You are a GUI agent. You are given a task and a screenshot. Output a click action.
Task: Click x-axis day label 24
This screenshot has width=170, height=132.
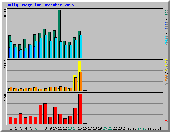point(125,128)
